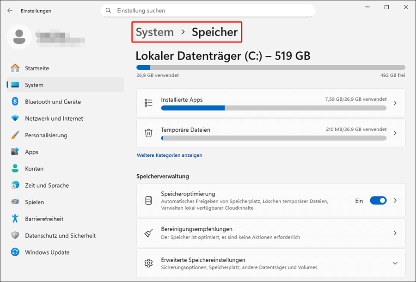The image size is (416, 282).
Task: Turn off the Speicheroptimierung toggle
Action: (x=378, y=201)
